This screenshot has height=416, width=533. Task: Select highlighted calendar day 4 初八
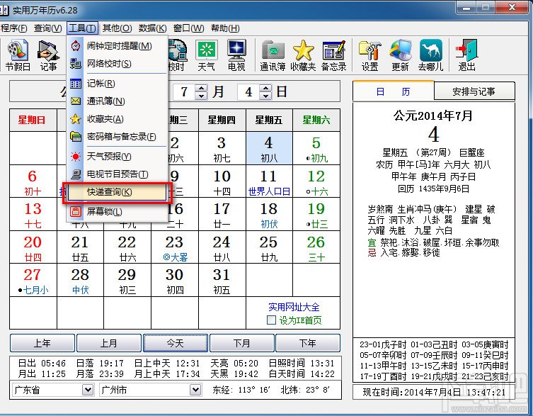coord(269,148)
